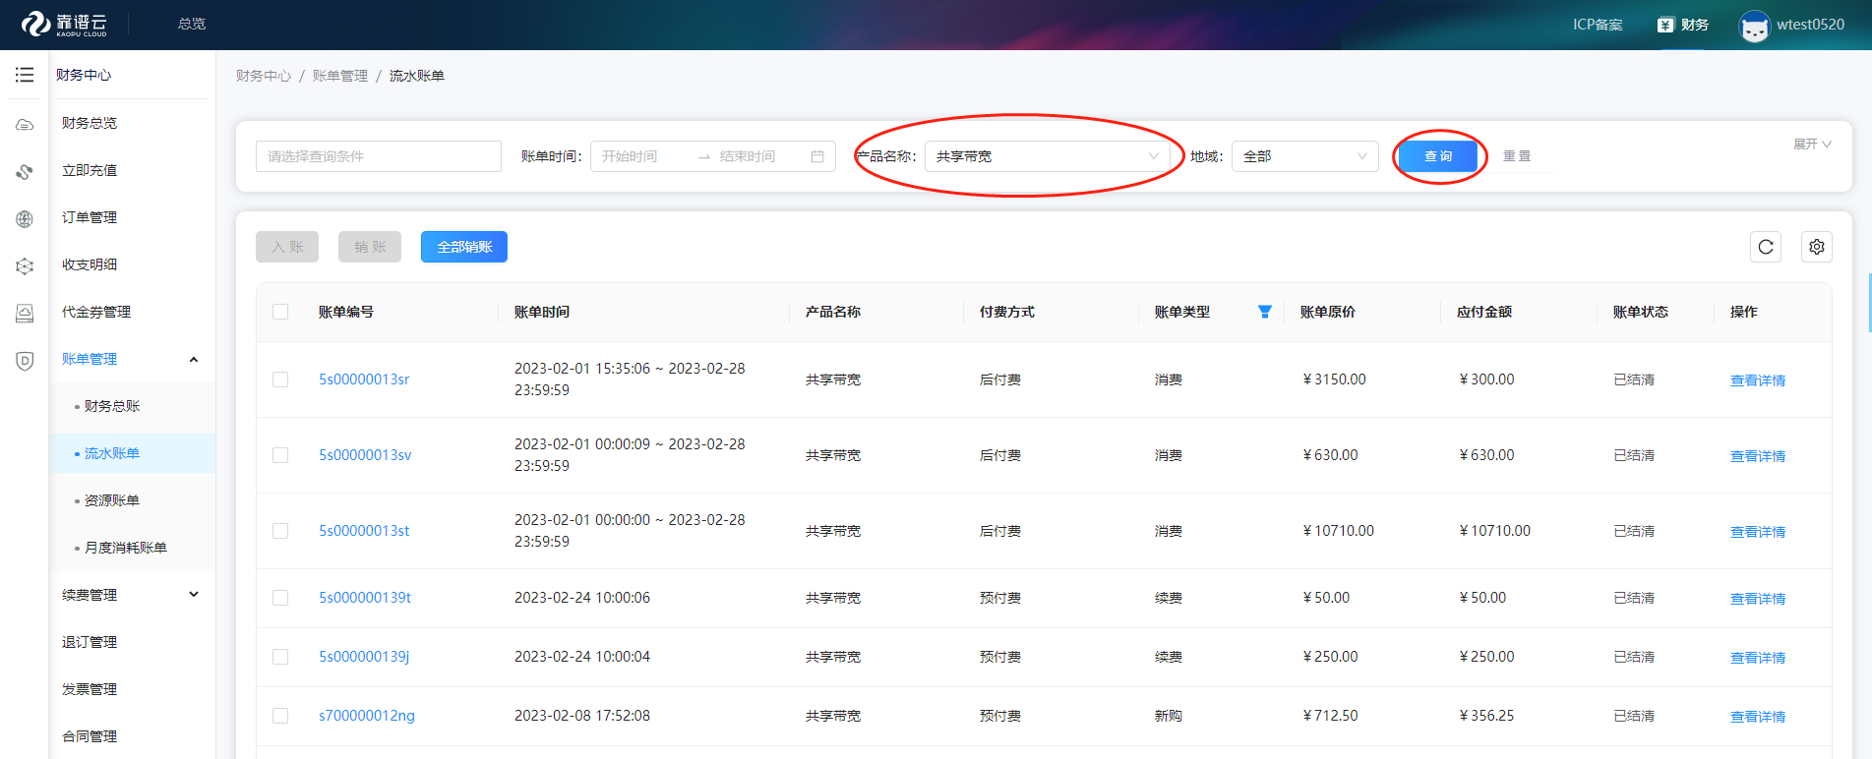Click the shield icon in left rail
This screenshot has height=759, width=1872.
coord(25,361)
